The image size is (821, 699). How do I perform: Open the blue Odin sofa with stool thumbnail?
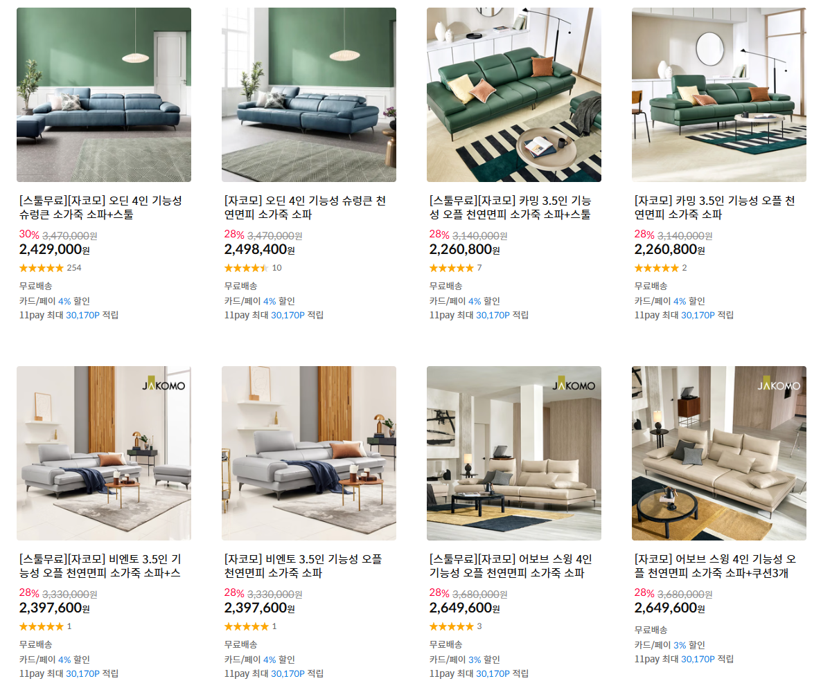pyautogui.click(x=104, y=95)
